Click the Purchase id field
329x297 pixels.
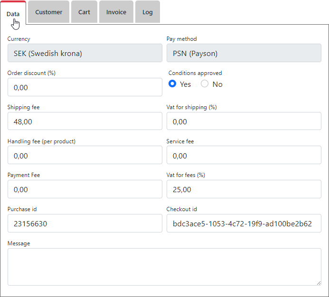(85, 223)
